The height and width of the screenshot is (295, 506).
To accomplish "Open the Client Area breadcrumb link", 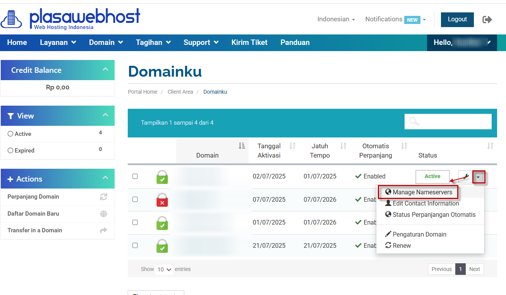I will click(180, 92).
